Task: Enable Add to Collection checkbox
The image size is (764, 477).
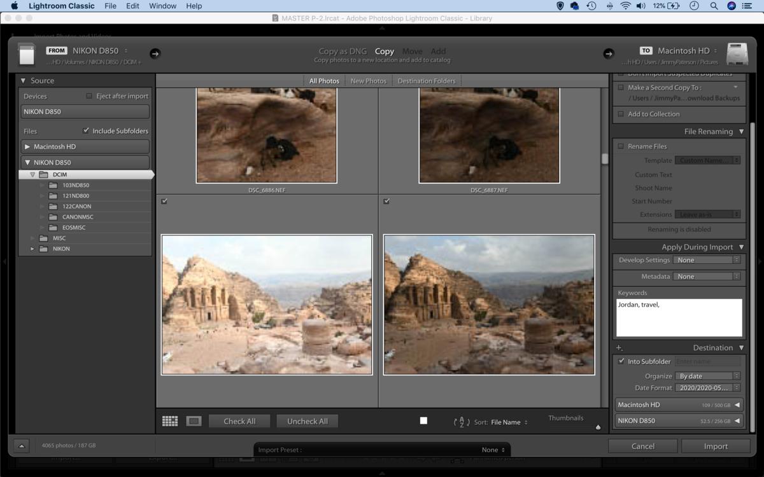Action: click(x=621, y=114)
